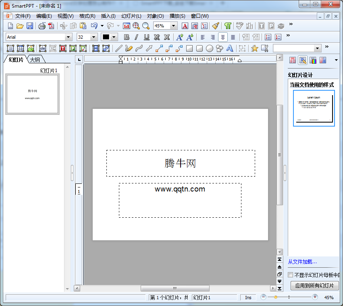This screenshot has height=306, width=343.
Task: Select the Line drawing tool
Action: tap(119, 48)
